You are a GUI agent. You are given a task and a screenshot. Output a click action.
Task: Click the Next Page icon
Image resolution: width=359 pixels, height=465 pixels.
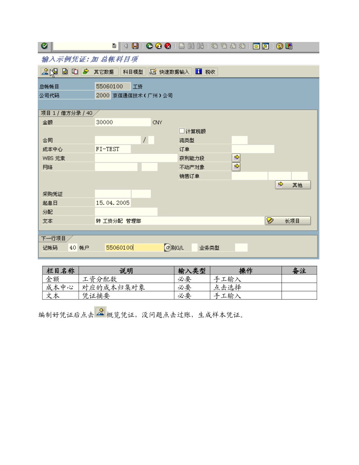[x=233, y=46]
